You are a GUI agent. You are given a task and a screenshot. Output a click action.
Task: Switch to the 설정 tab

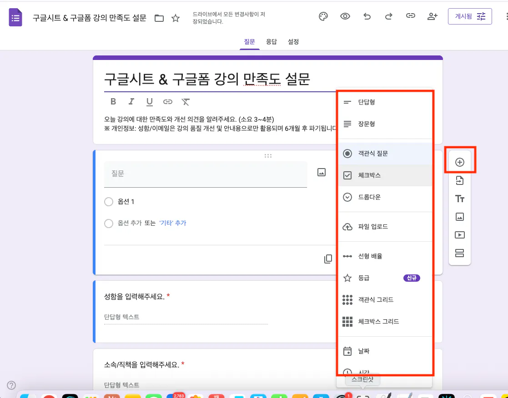(293, 42)
